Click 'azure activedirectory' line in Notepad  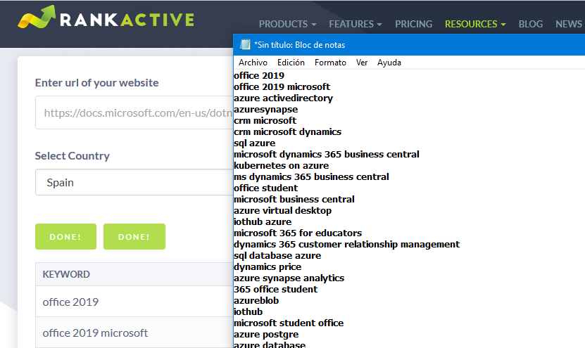283,98
